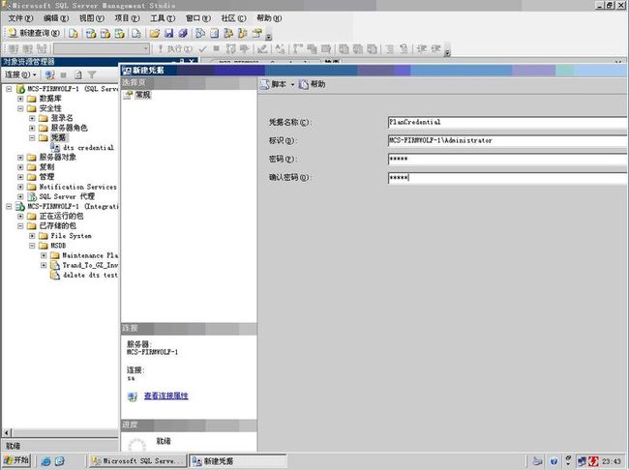Click the New Query (新建查询) toolbar button
The image size is (629, 470).
click(34, 33)
